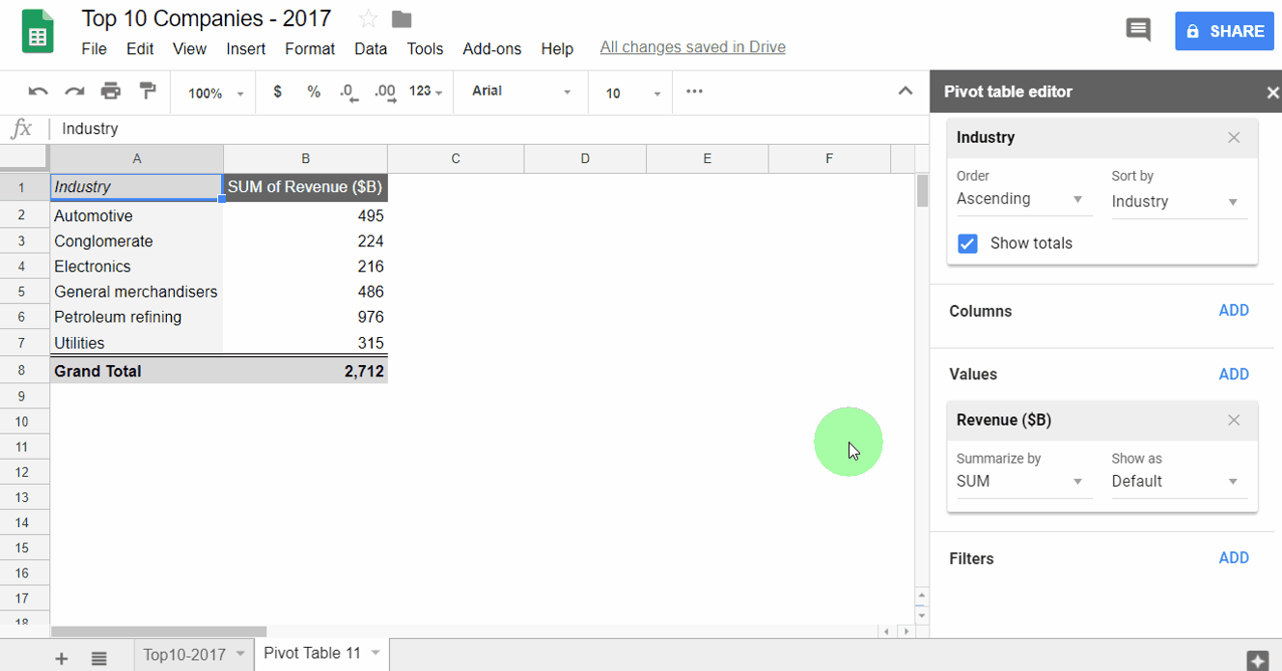Select the column C header

[x=456, y=158]
